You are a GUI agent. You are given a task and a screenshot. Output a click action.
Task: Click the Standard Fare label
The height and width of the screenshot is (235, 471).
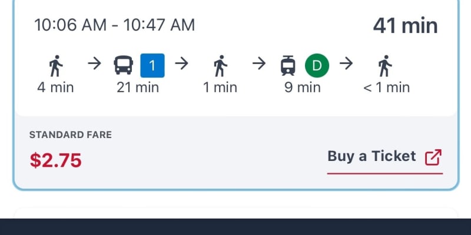(x=71, y=135)
